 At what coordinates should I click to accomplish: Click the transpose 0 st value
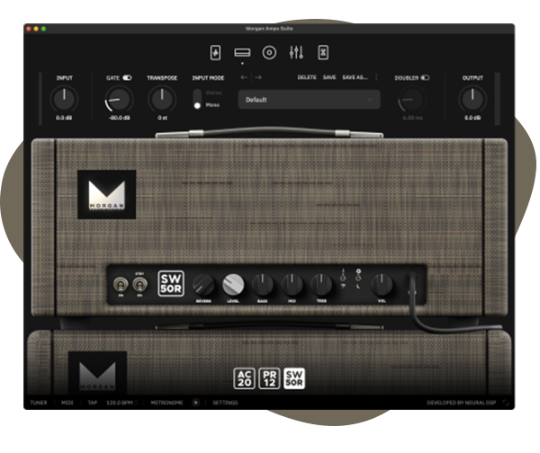162,118
